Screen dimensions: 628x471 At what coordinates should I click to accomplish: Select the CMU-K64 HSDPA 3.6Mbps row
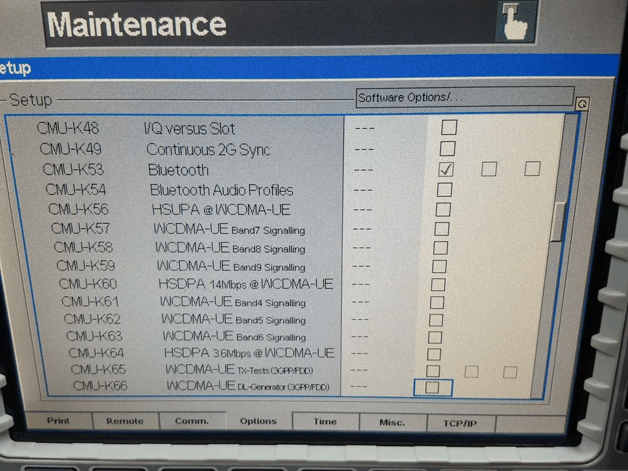pyautogui.click(x=249, y=353)
